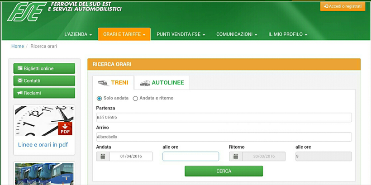This screenshot has height=185, width=371.
Task: Expand PUNTI VENDITA FSE menu
Action: pyautogui.click(x=181, y=34)
